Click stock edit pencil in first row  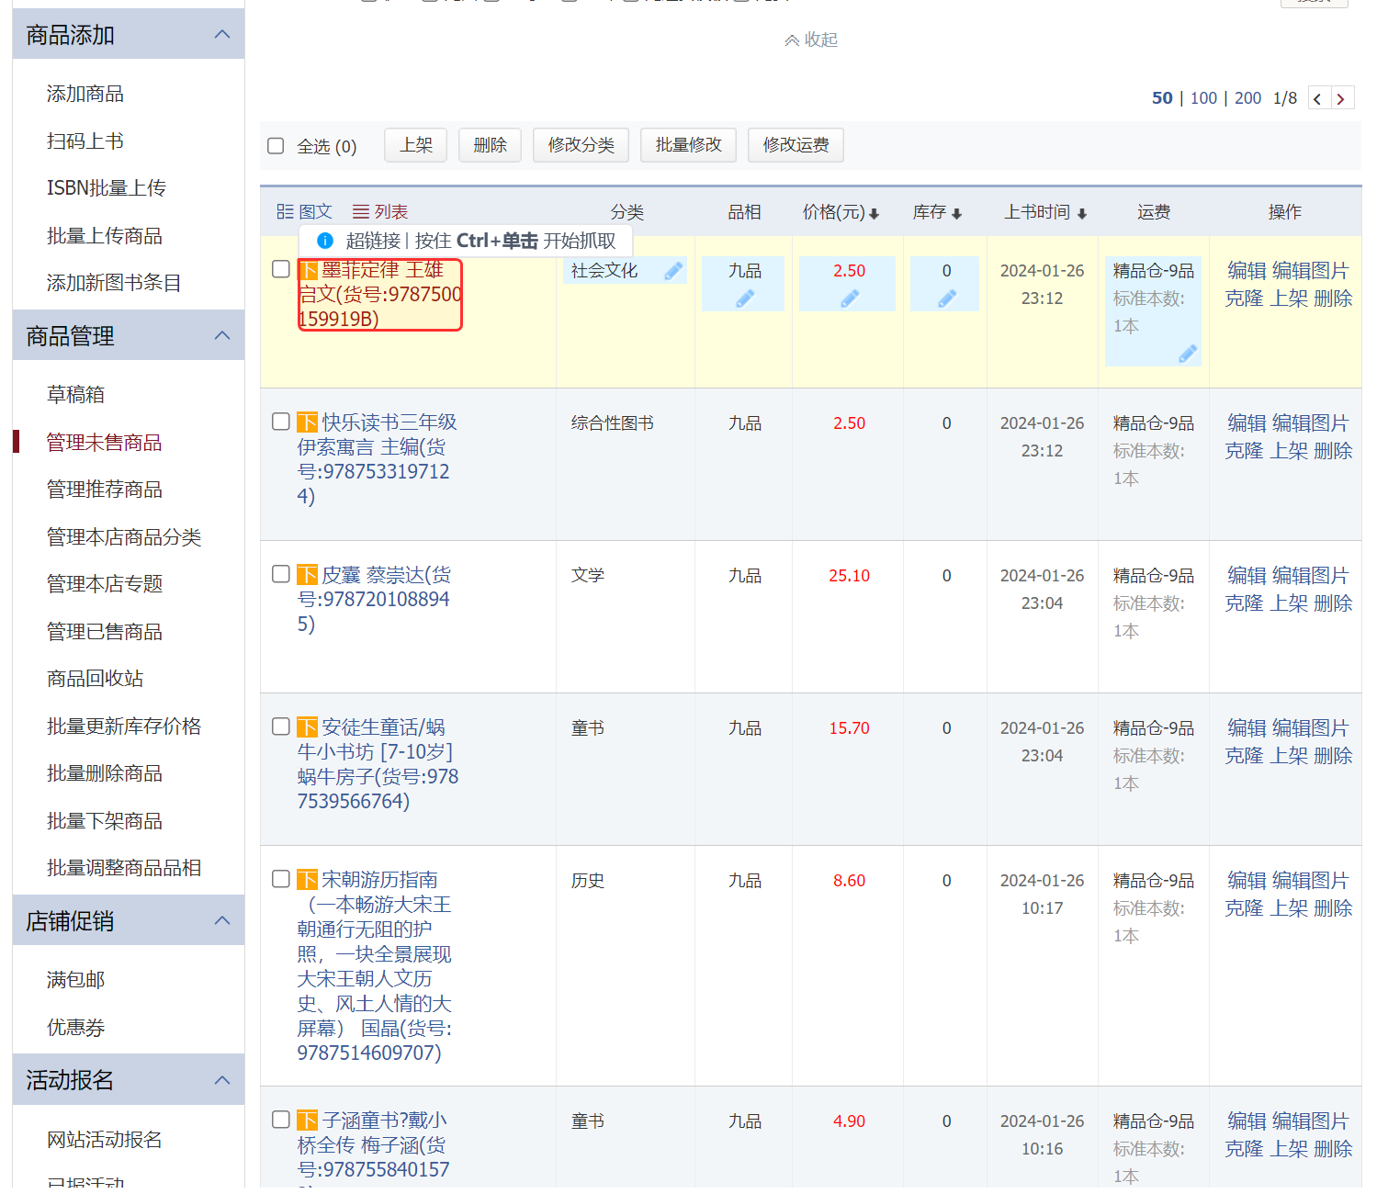(946, 298)
